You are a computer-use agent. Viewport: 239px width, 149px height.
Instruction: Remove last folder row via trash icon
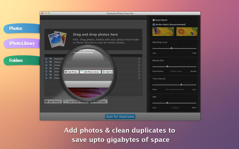coord(139,78)
